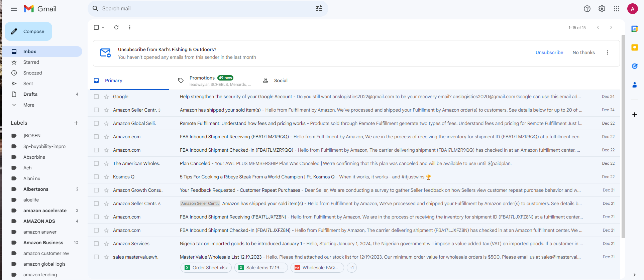Star the Kosmos Q email

106,177
